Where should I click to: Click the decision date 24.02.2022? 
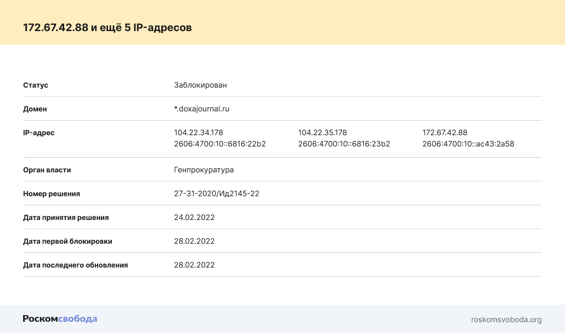(x=194, y=217)
